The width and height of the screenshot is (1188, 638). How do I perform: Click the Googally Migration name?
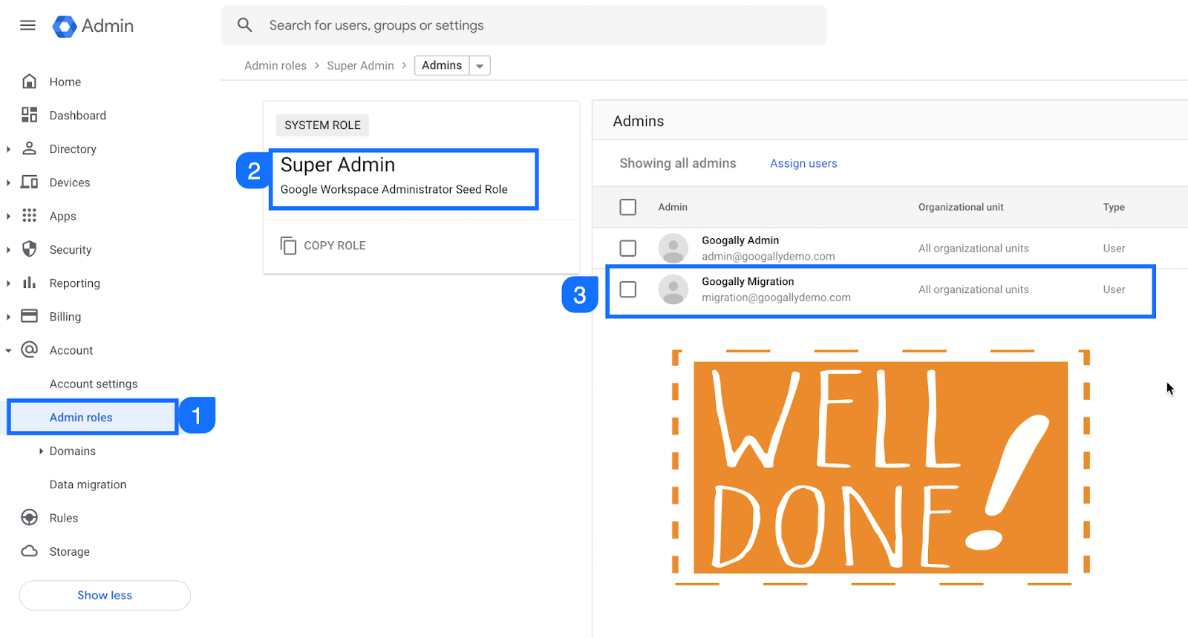click(748, 281)
